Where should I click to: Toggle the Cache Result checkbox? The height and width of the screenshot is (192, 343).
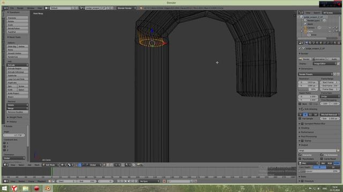pos(322,159)
